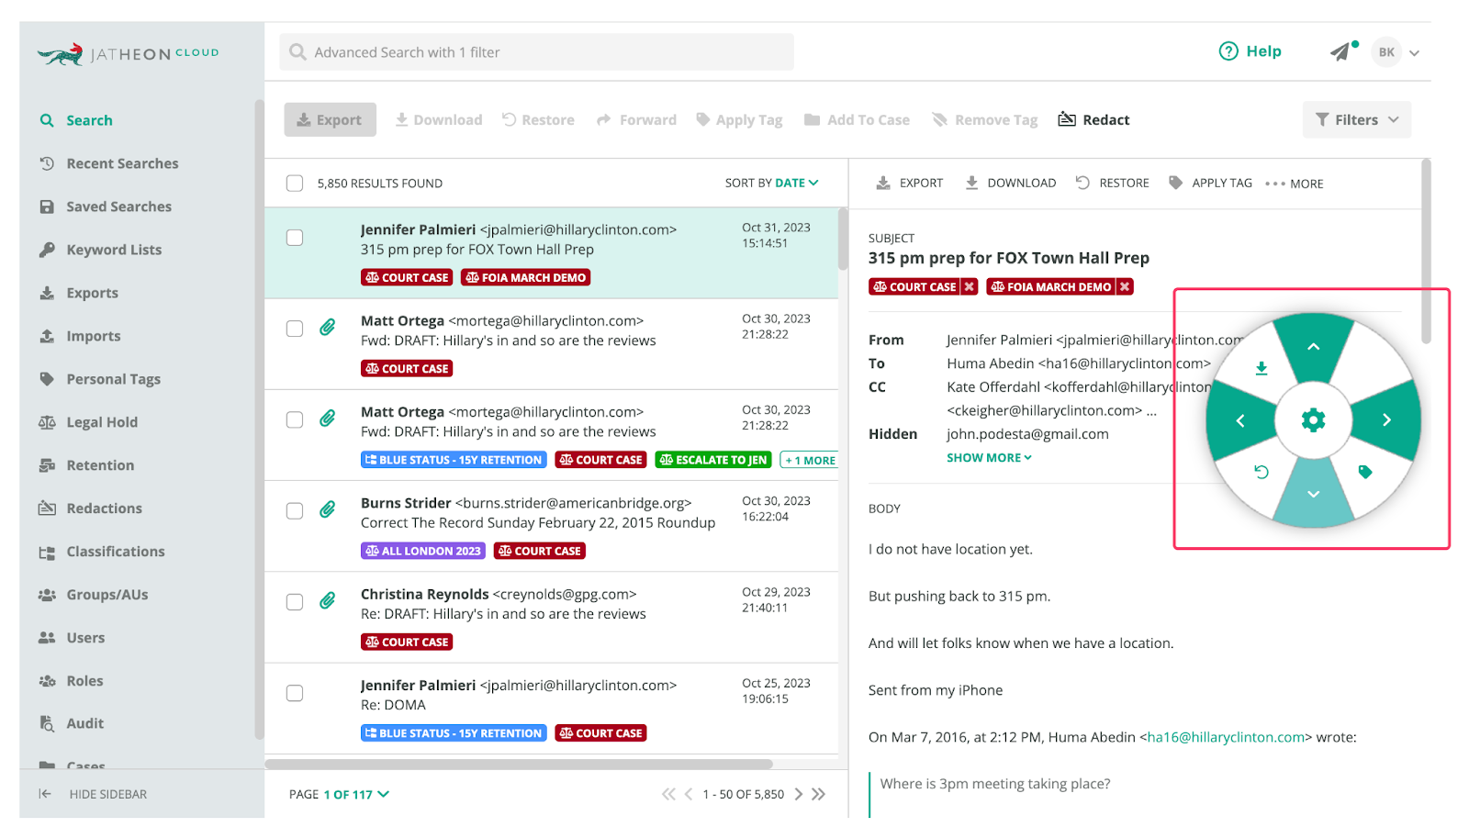Open the Filters dropdown
1469x838 pixels.
tap(1356, 119)
